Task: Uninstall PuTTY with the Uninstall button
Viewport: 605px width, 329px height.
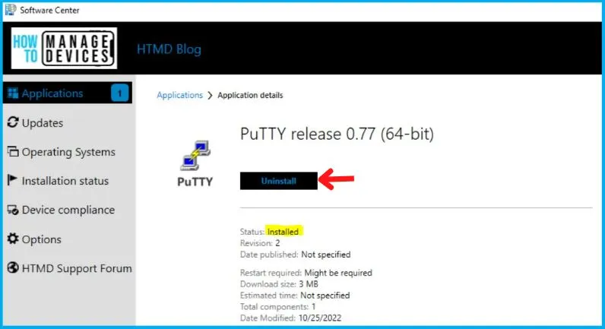Action: 279,181
